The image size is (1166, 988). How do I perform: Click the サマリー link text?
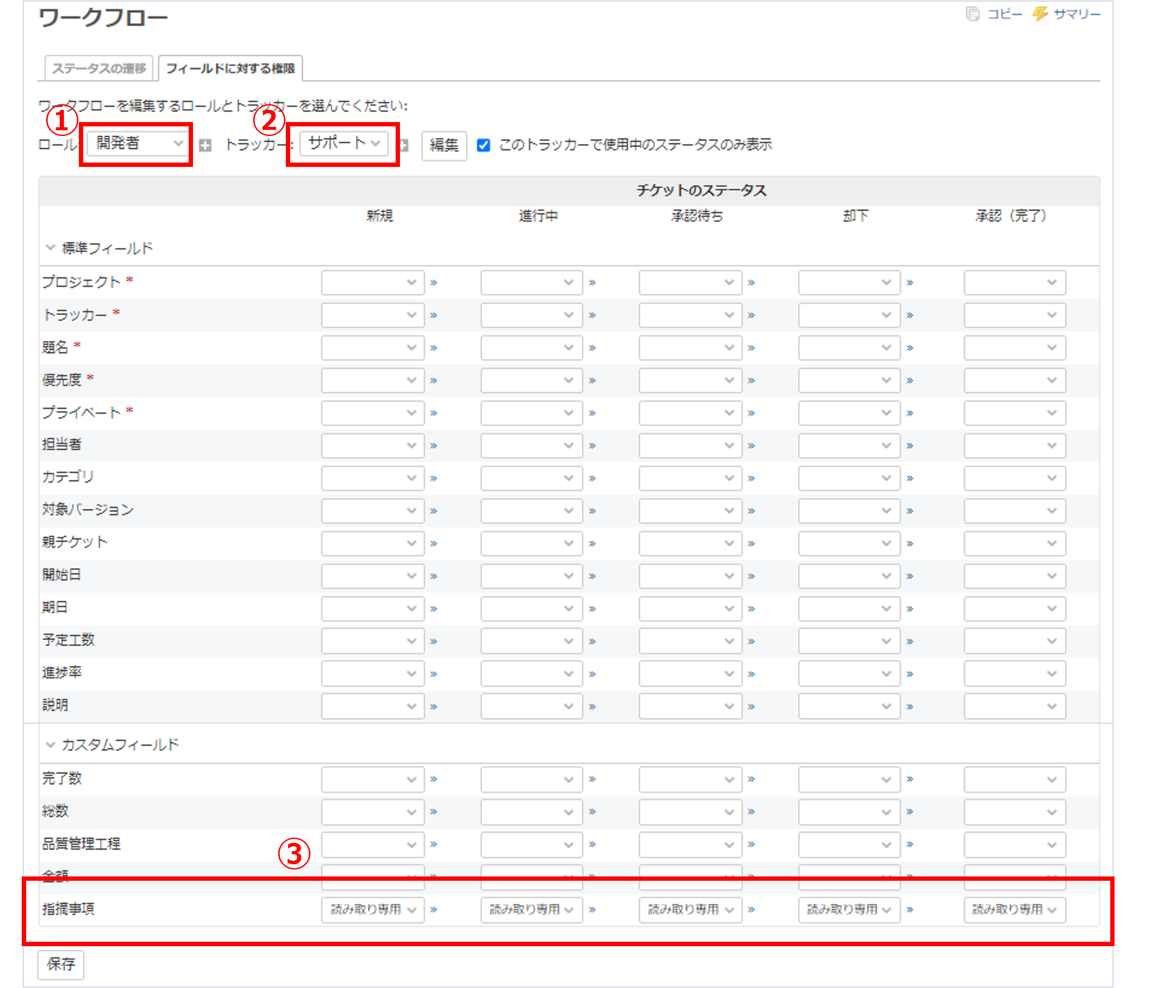[1077, 14]
